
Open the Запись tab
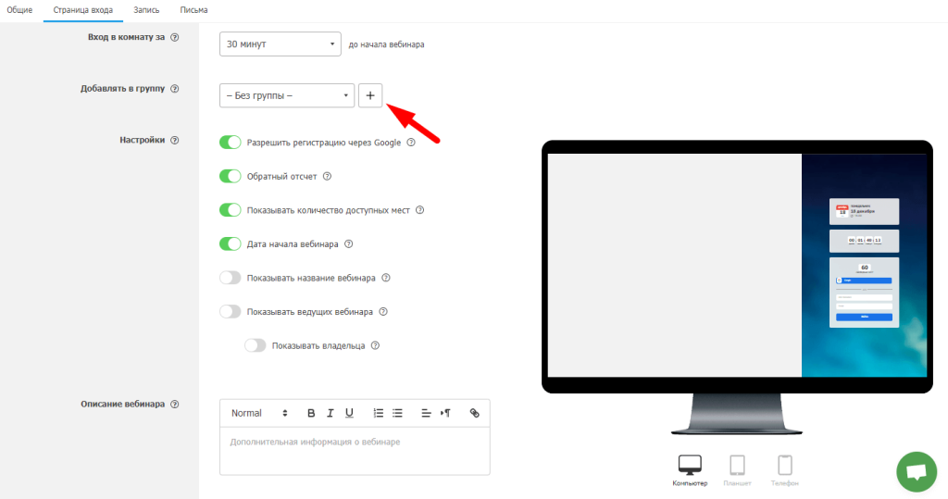point(146,10)
